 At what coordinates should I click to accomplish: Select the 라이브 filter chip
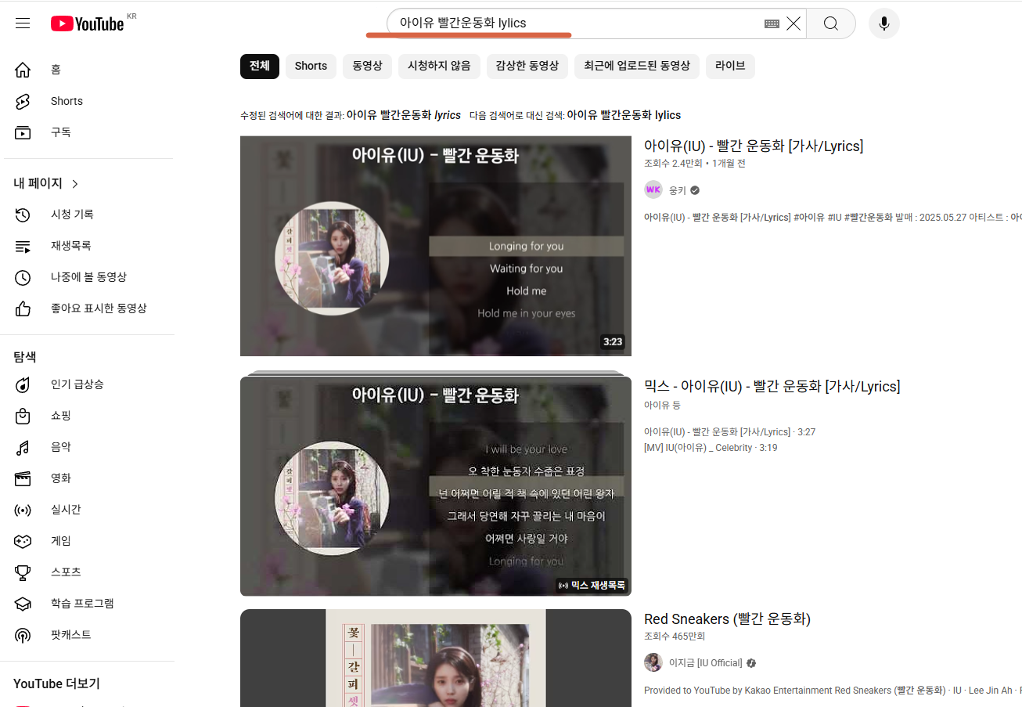[730, 66]
